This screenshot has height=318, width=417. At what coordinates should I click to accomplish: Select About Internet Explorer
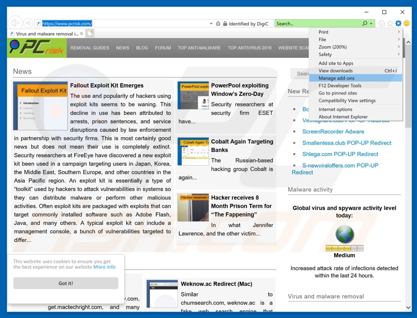pos(356,117)
